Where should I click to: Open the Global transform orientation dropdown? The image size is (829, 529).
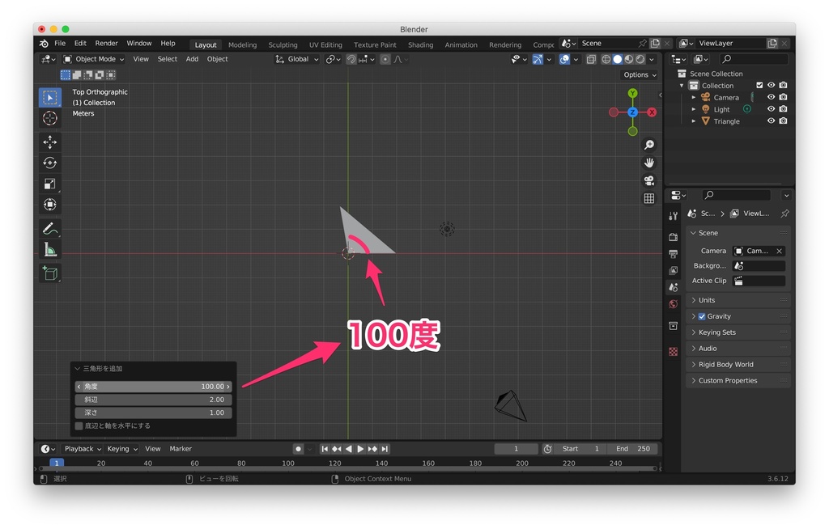pos(298,59)
